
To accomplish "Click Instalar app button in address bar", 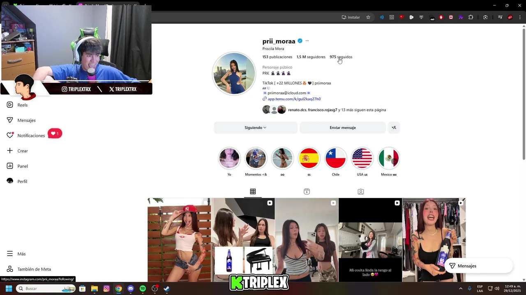I will [x=351, y=17].
